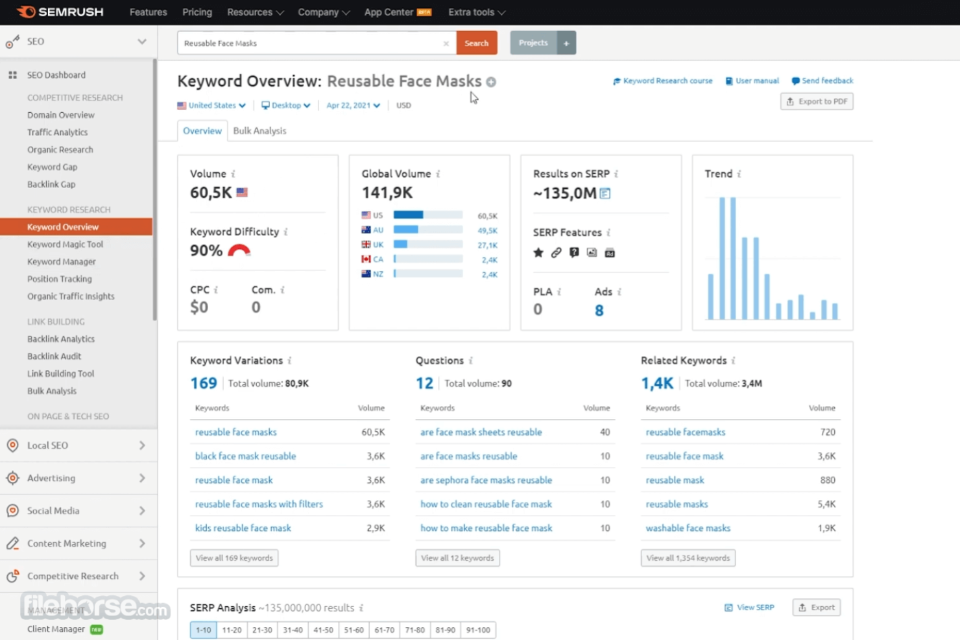960x640 pixels.
Task: Click the Projects button
Action: (x=533, y=43)
